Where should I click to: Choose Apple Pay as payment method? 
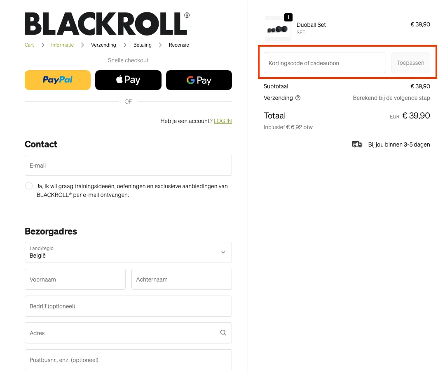click(128, 80)
